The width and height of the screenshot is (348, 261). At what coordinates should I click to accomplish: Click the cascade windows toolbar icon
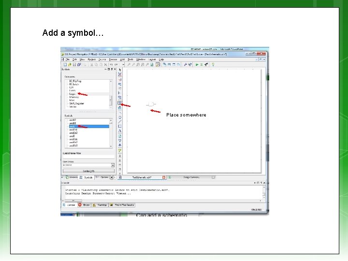point(165,65)
